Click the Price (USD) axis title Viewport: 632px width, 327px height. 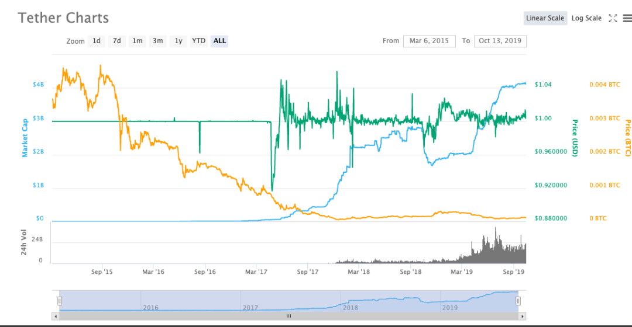[575, 138]
